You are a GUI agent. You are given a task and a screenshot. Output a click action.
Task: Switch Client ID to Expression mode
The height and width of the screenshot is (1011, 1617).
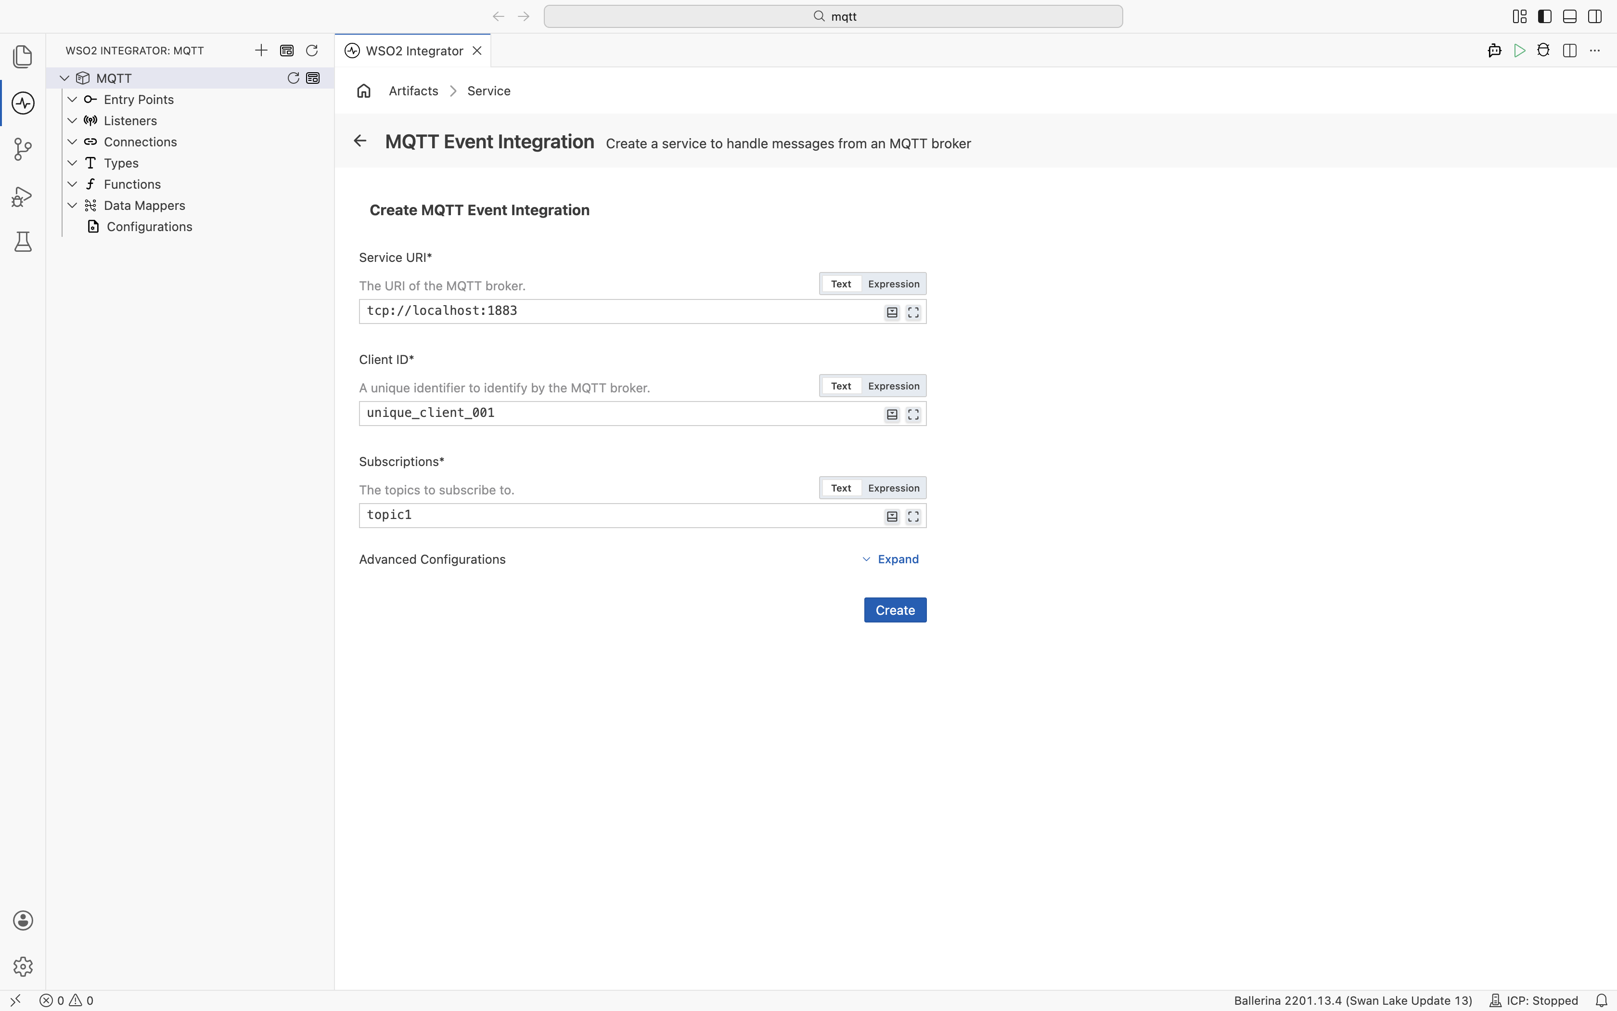893,387
